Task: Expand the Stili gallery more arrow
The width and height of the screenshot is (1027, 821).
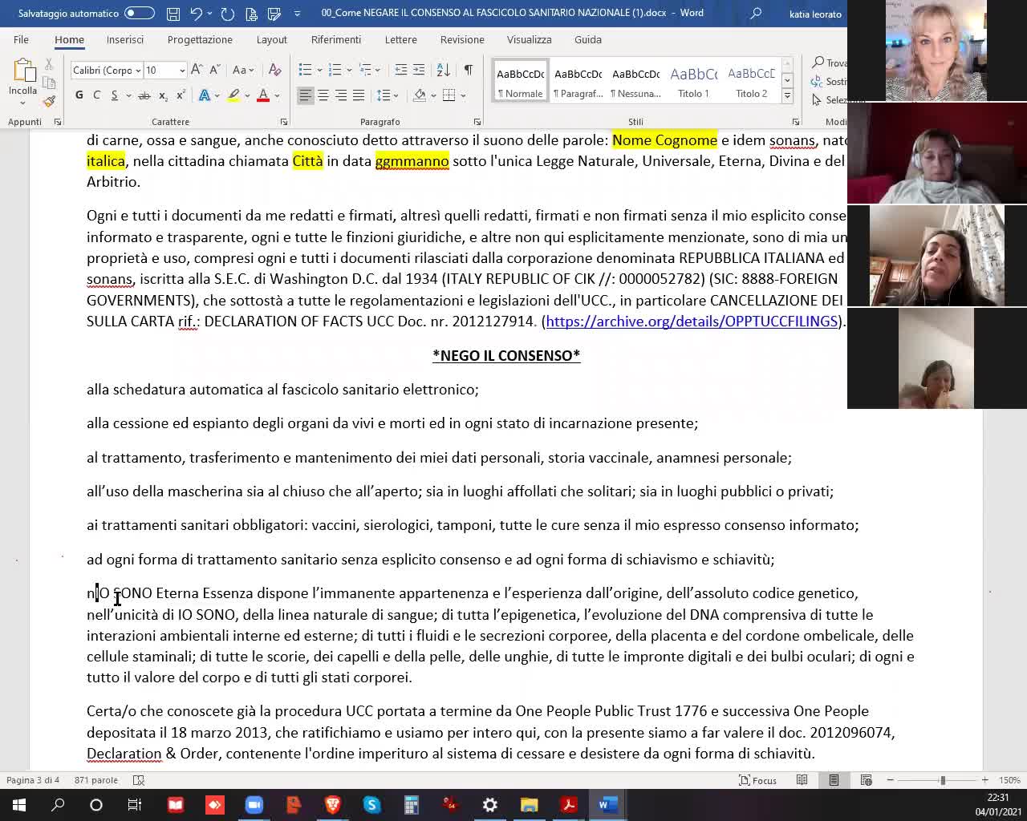Action: [x=787, y=95]
